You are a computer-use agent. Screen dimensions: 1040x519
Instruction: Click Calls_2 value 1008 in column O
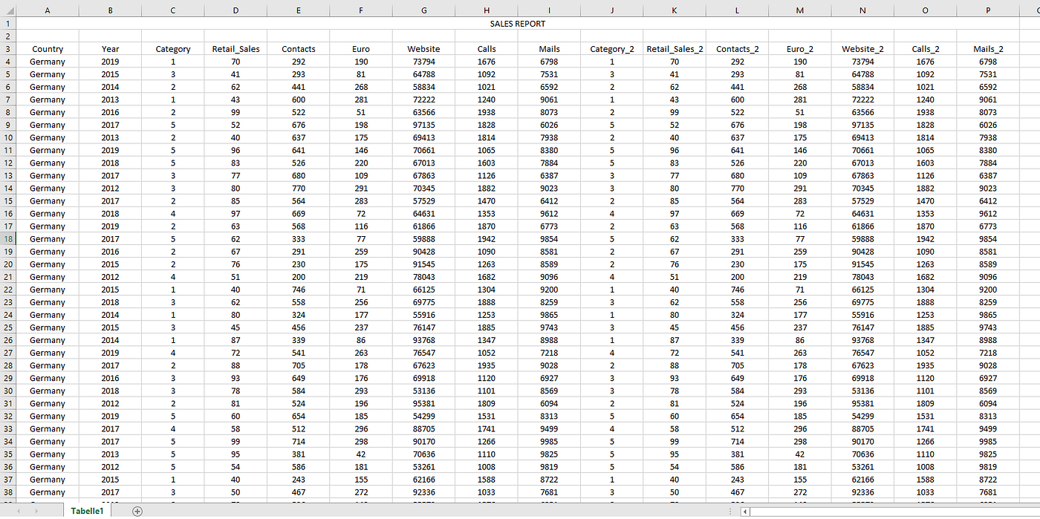coord(926,467)
